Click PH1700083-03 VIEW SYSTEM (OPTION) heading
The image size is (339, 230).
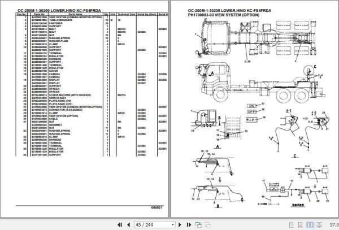tap(224, 15)
